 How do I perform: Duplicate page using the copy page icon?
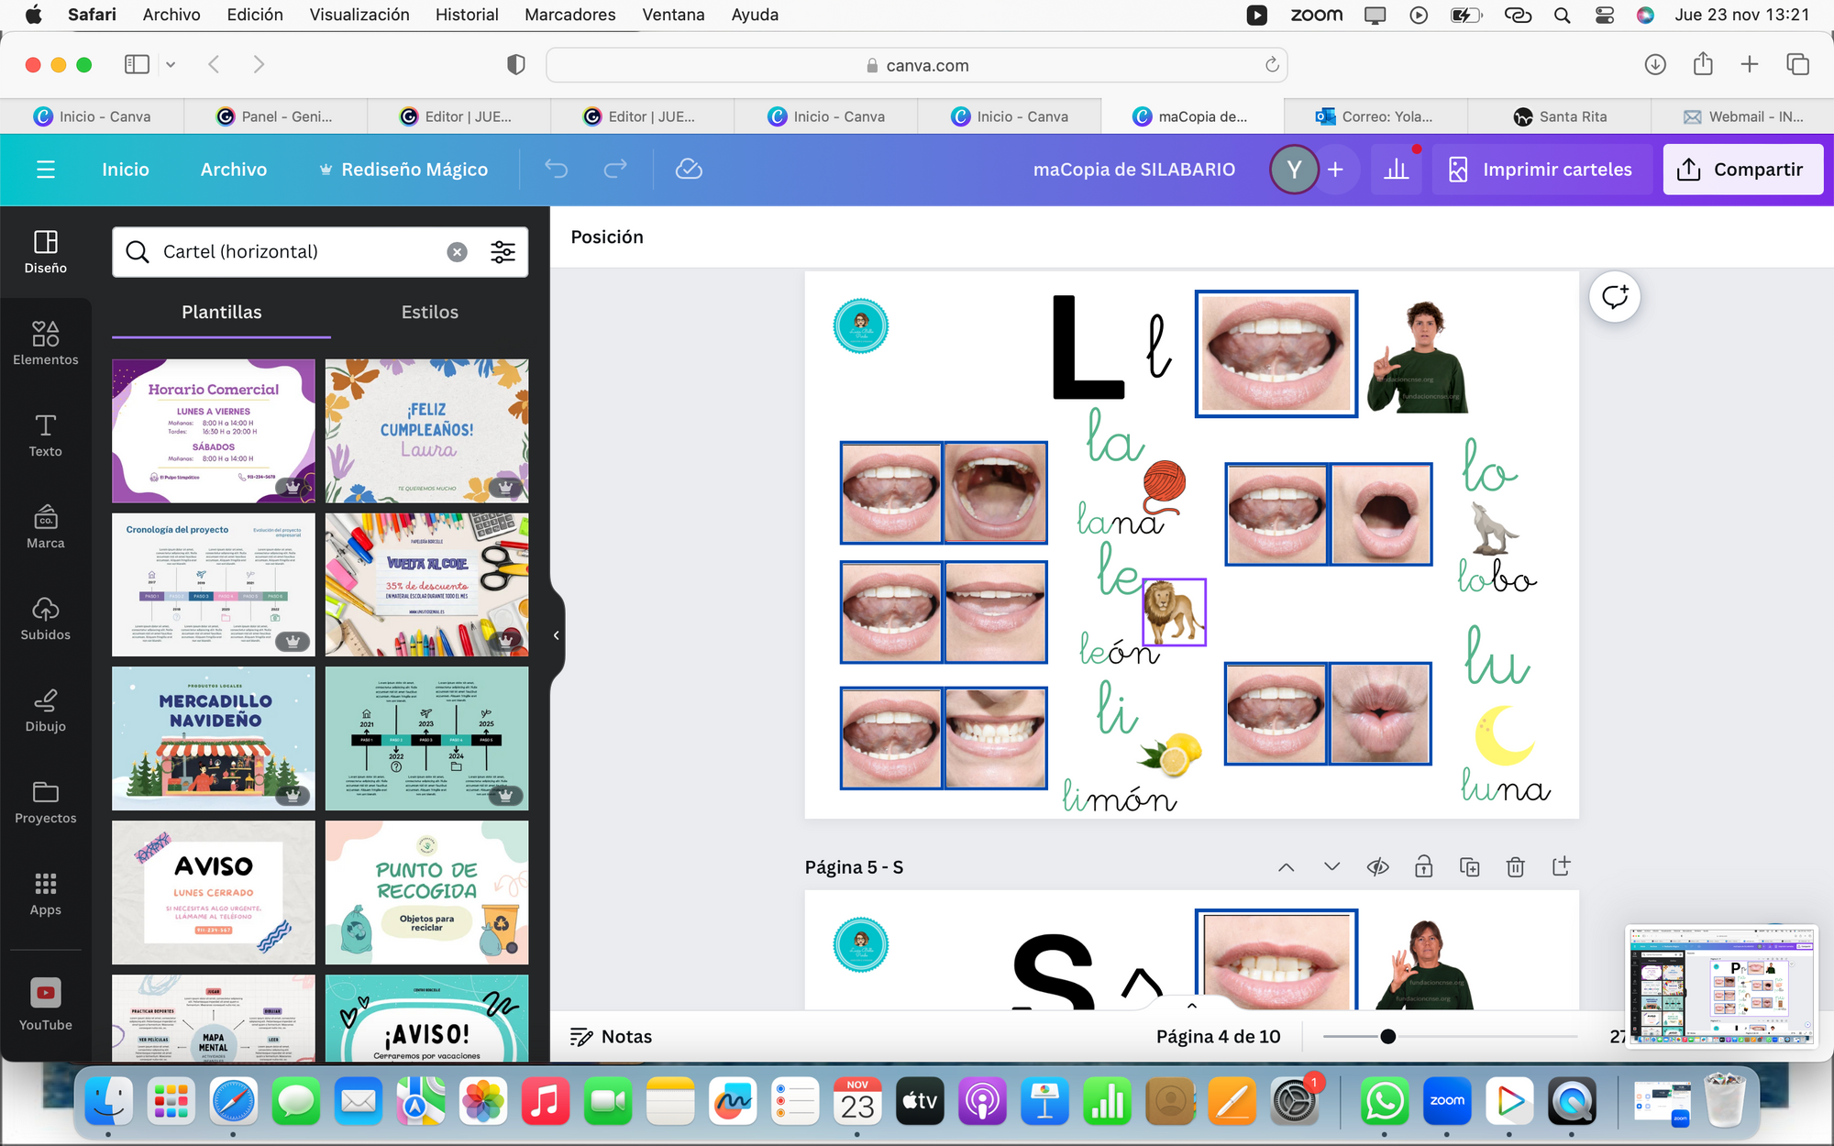point(1469,866)
